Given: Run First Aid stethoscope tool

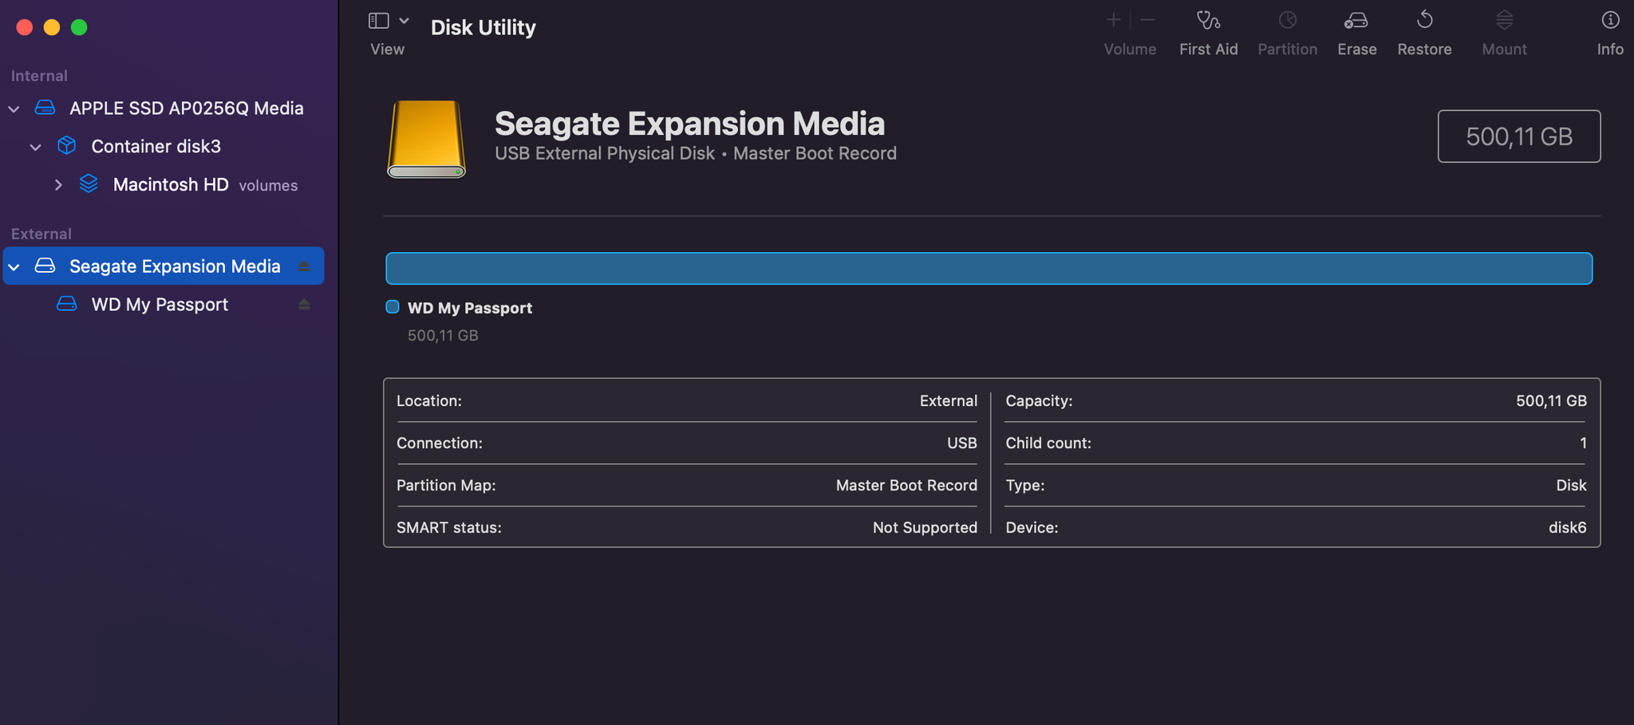Looking at the screenshot, I should pyautogui.click(x=1209, y=20).
